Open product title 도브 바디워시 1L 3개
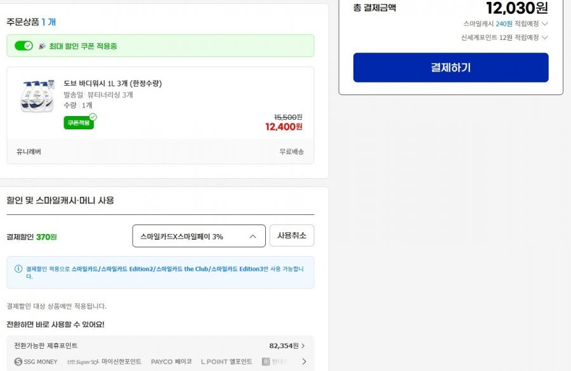571x371 pixels. pyautogui.click(x=112, y=83)
